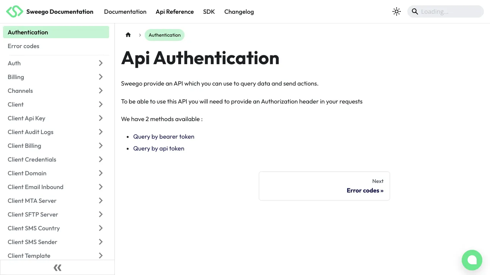Open the Client Audit Logs sidebar label
Screen dimensions: 490x275
click(31, 132)
